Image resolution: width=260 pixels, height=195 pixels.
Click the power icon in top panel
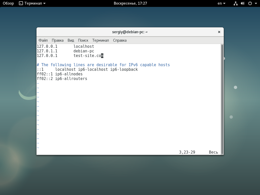250,3
